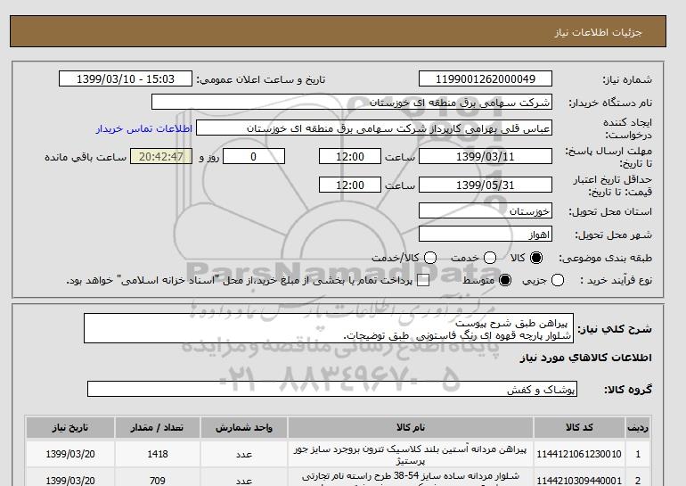This screenshot has height=486, width=686.
Task: Click the request creator field عباس قلی بهرامی
Action: (374, 128)
